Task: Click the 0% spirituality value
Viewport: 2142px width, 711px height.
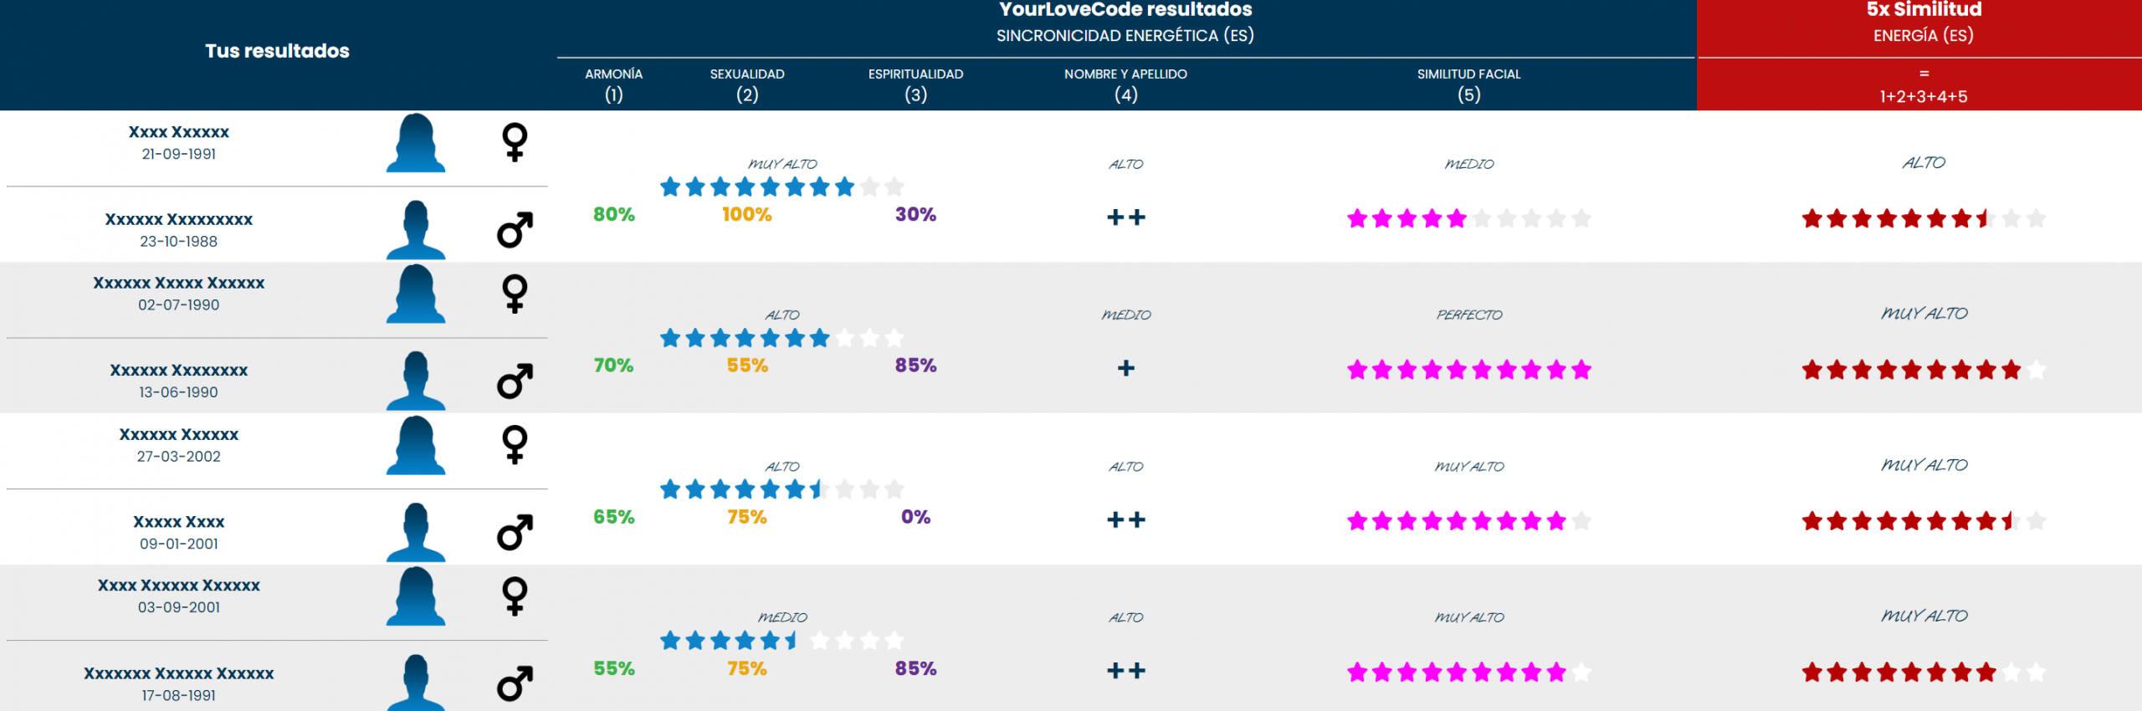Action: pos(915,517)
